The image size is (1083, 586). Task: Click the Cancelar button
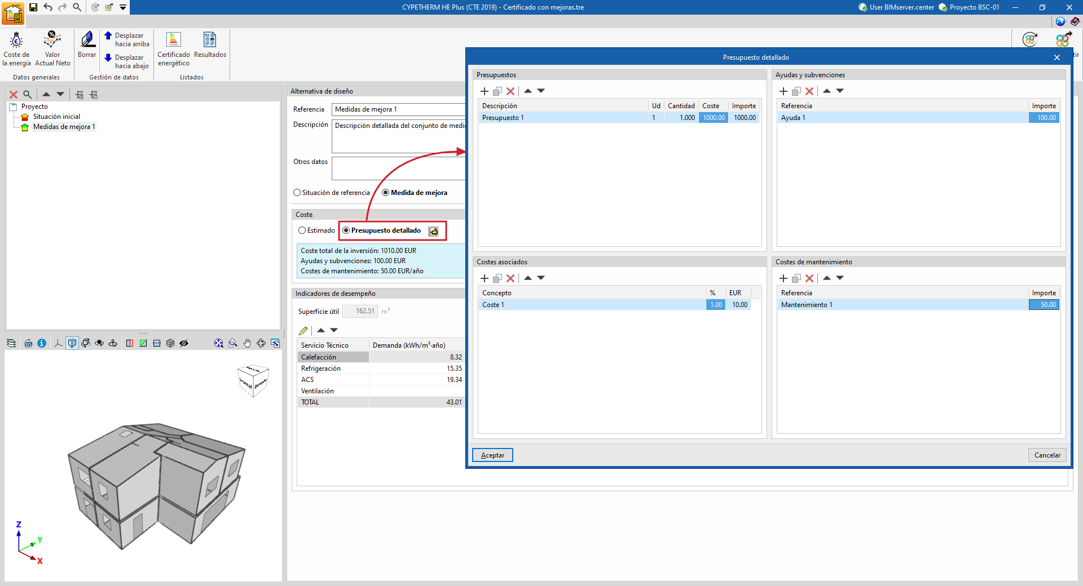pyautogui.click(x=1047, y=455)
